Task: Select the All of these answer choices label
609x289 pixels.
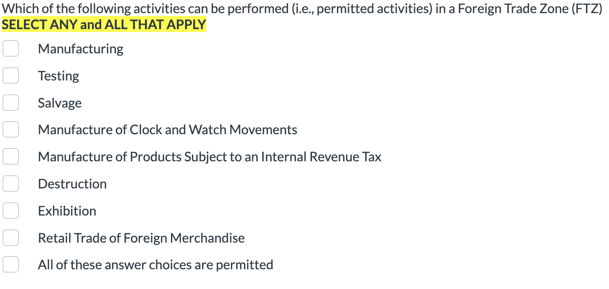Action: (x=155, y=264)
